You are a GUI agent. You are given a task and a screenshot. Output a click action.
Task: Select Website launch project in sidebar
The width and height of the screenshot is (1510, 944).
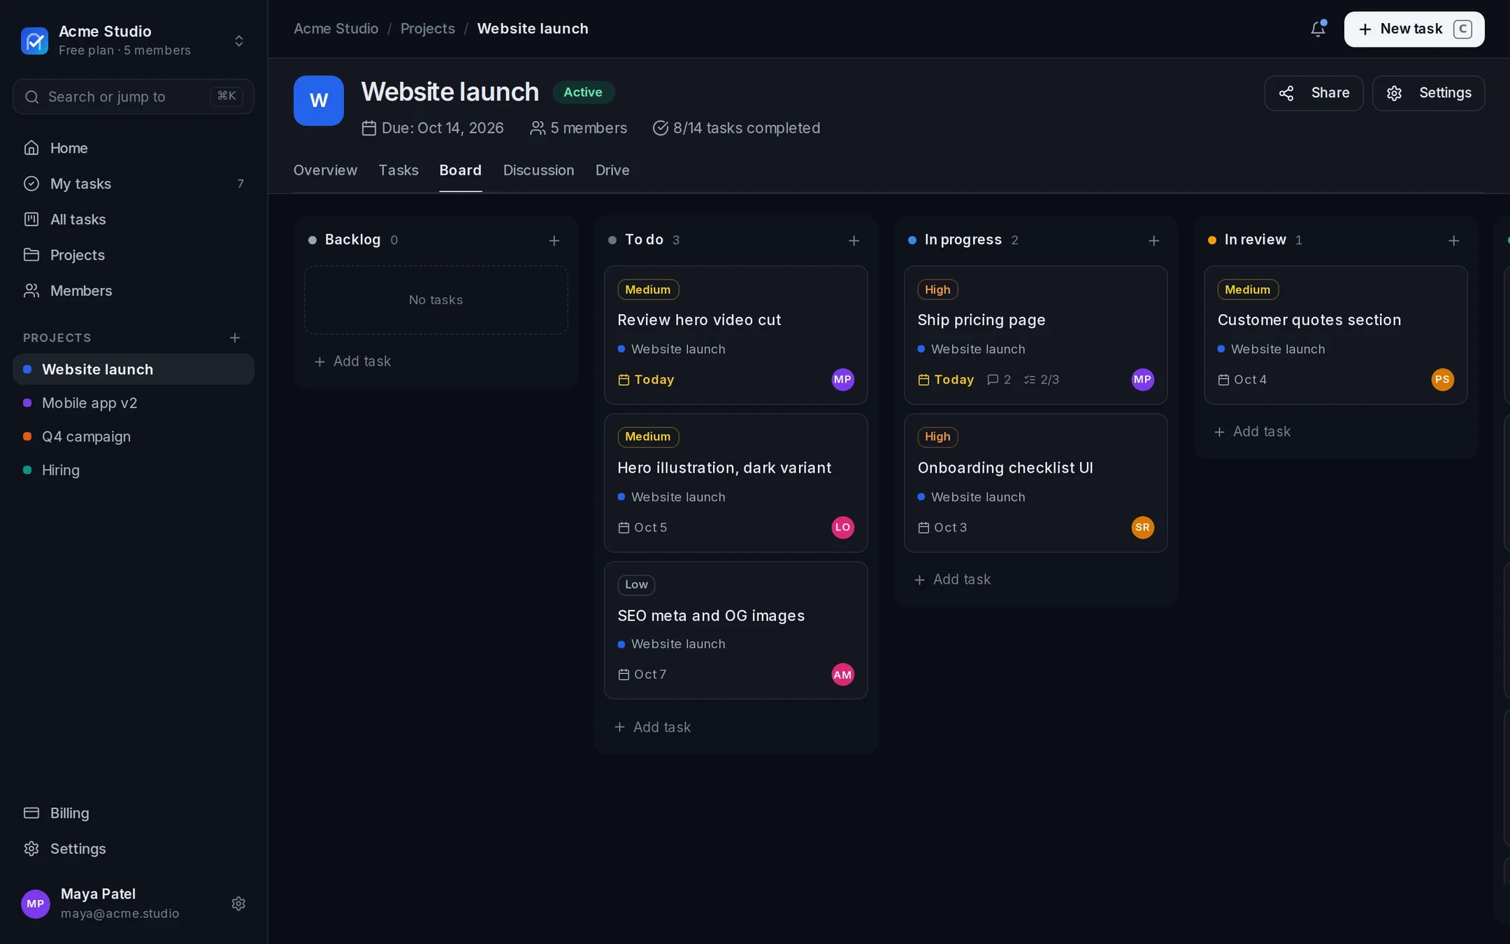point(134,369)
